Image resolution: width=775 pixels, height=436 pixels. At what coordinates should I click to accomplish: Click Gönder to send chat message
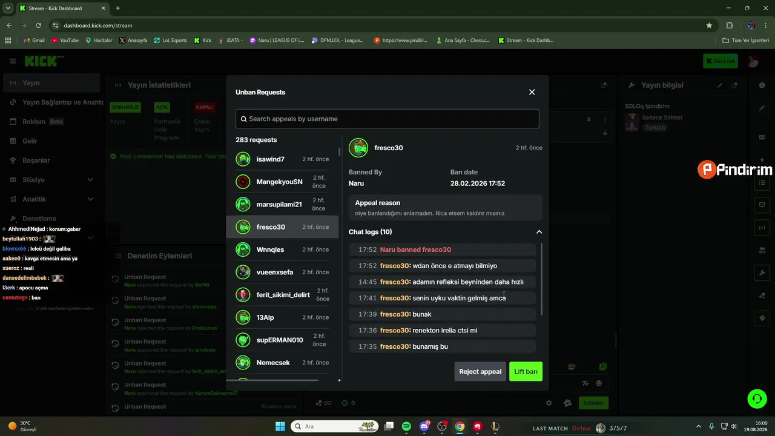click(593, 403)
